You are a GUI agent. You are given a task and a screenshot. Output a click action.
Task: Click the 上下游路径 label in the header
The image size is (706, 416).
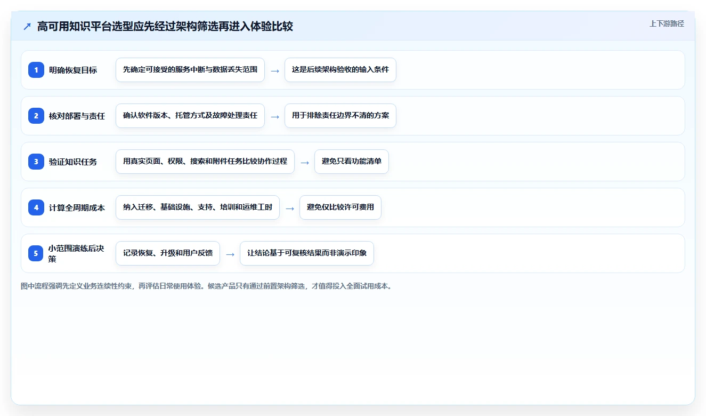click(x=667, y=23)
